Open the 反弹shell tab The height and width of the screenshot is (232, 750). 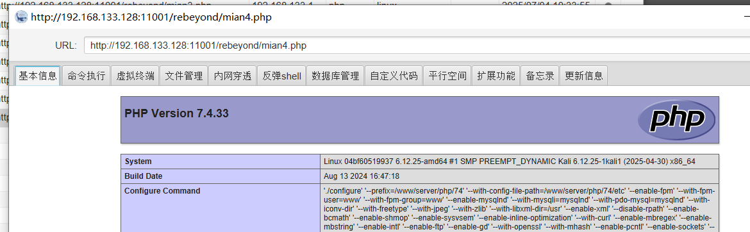[281, 76]
